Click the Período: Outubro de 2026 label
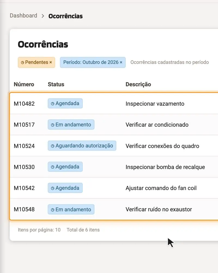This screenshot has width=218, height=273. click(91, 62)
